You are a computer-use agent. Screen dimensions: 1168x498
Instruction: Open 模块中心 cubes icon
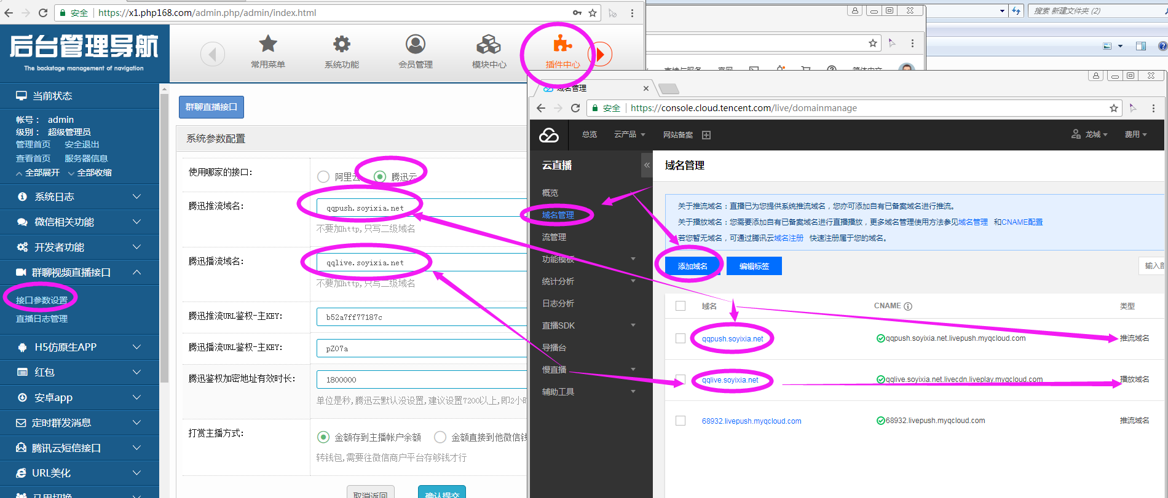pos(489,45)
